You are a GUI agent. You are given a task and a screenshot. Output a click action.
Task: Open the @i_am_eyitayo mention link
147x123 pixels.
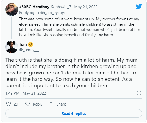(53, 13)
